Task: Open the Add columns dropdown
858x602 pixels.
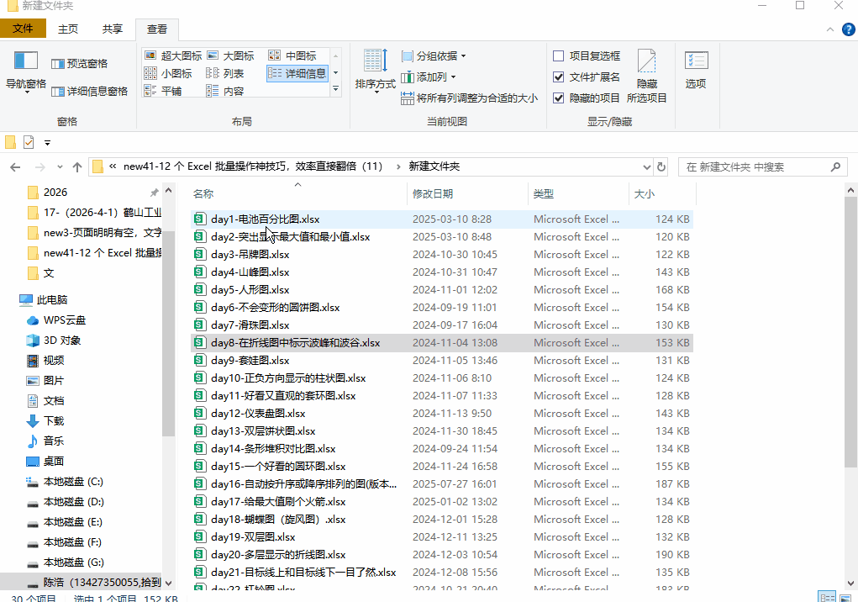Action: point(429,77)
